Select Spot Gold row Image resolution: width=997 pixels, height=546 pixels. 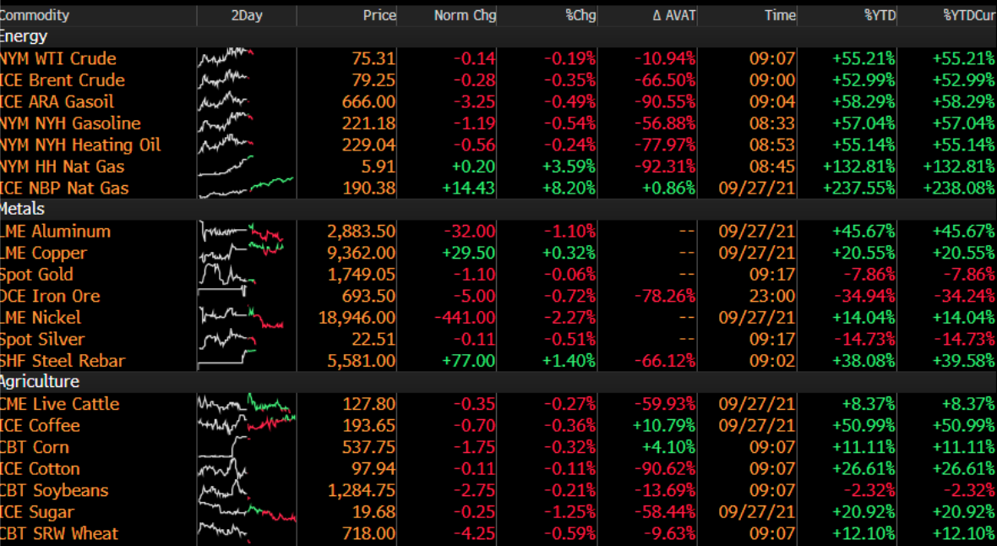[498, 275]
